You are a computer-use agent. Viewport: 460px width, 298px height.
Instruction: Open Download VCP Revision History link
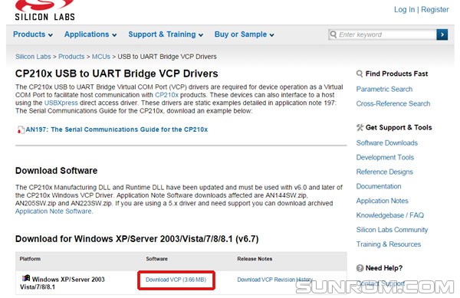(275, 280)
